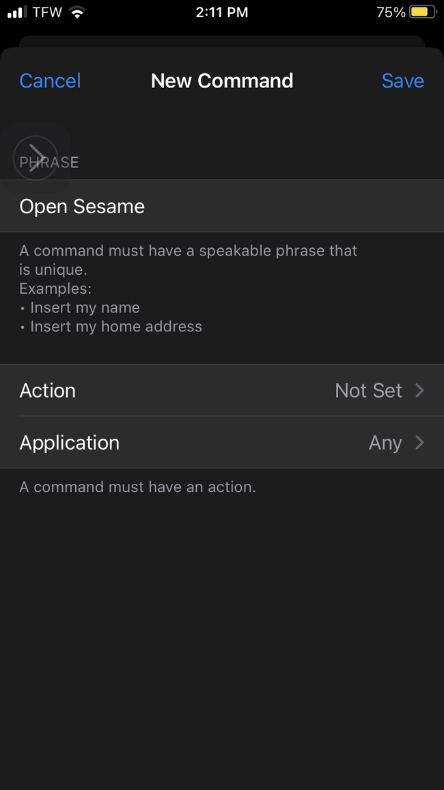Tap the Open Sesame phrase field

[x=82, y=206]
